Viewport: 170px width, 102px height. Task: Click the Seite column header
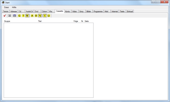[87, 21]
